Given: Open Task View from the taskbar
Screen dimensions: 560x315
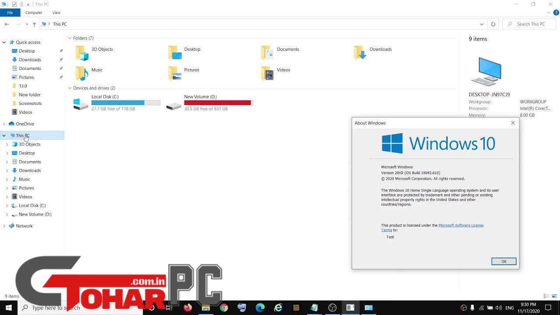Looking at the screenshot, I should click(169, 308).
